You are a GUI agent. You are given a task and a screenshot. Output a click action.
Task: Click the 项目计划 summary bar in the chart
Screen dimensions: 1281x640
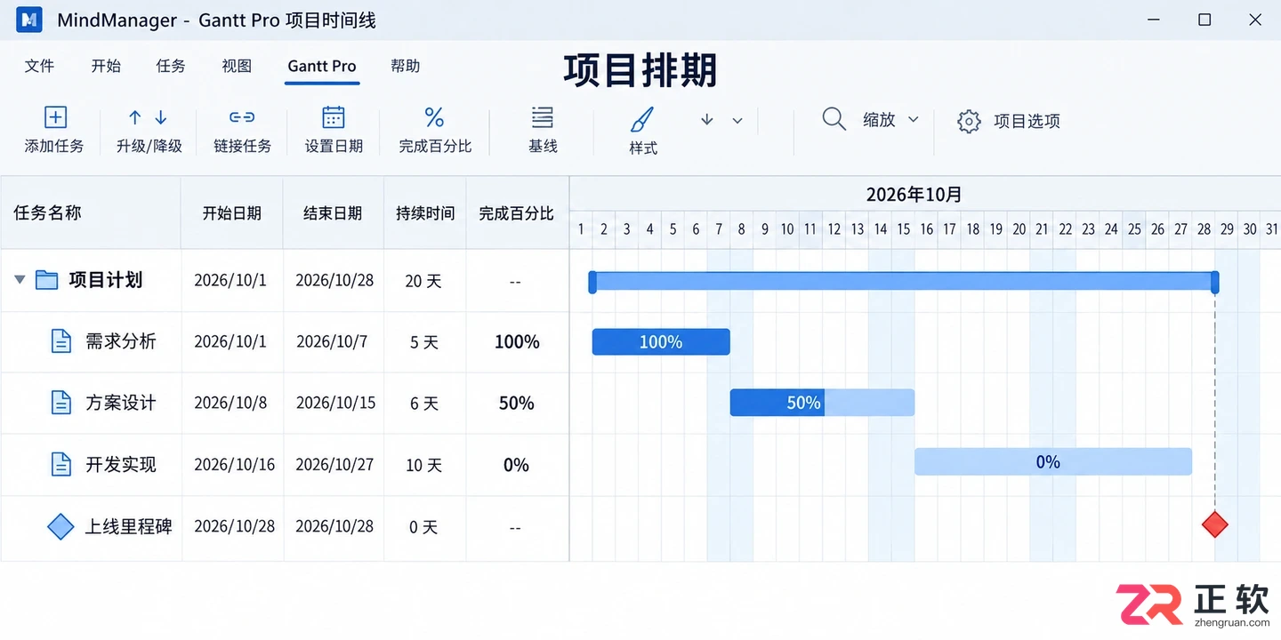click(904, 282)
